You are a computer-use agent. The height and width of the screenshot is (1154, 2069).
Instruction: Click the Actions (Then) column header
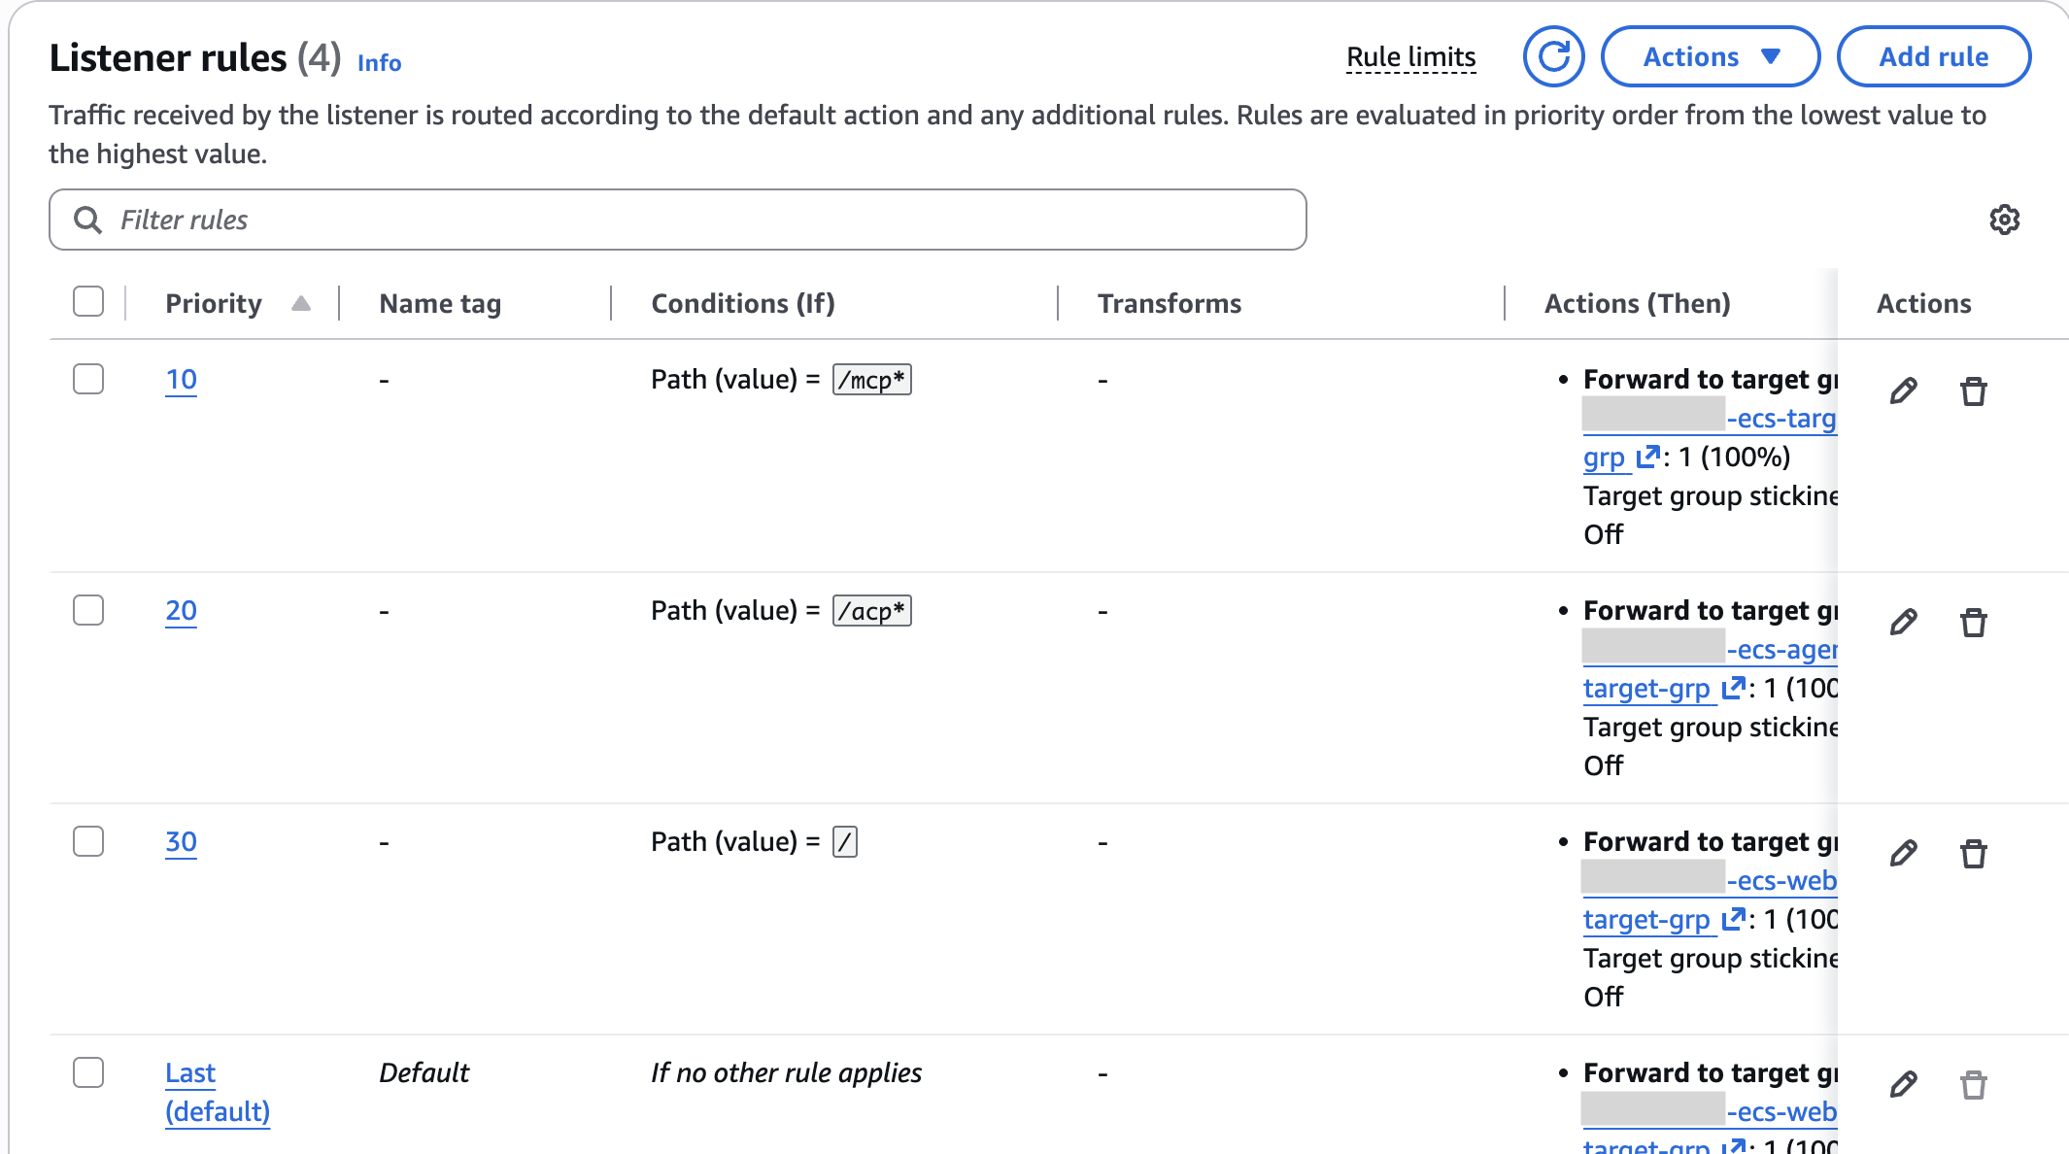[1638, 303]
